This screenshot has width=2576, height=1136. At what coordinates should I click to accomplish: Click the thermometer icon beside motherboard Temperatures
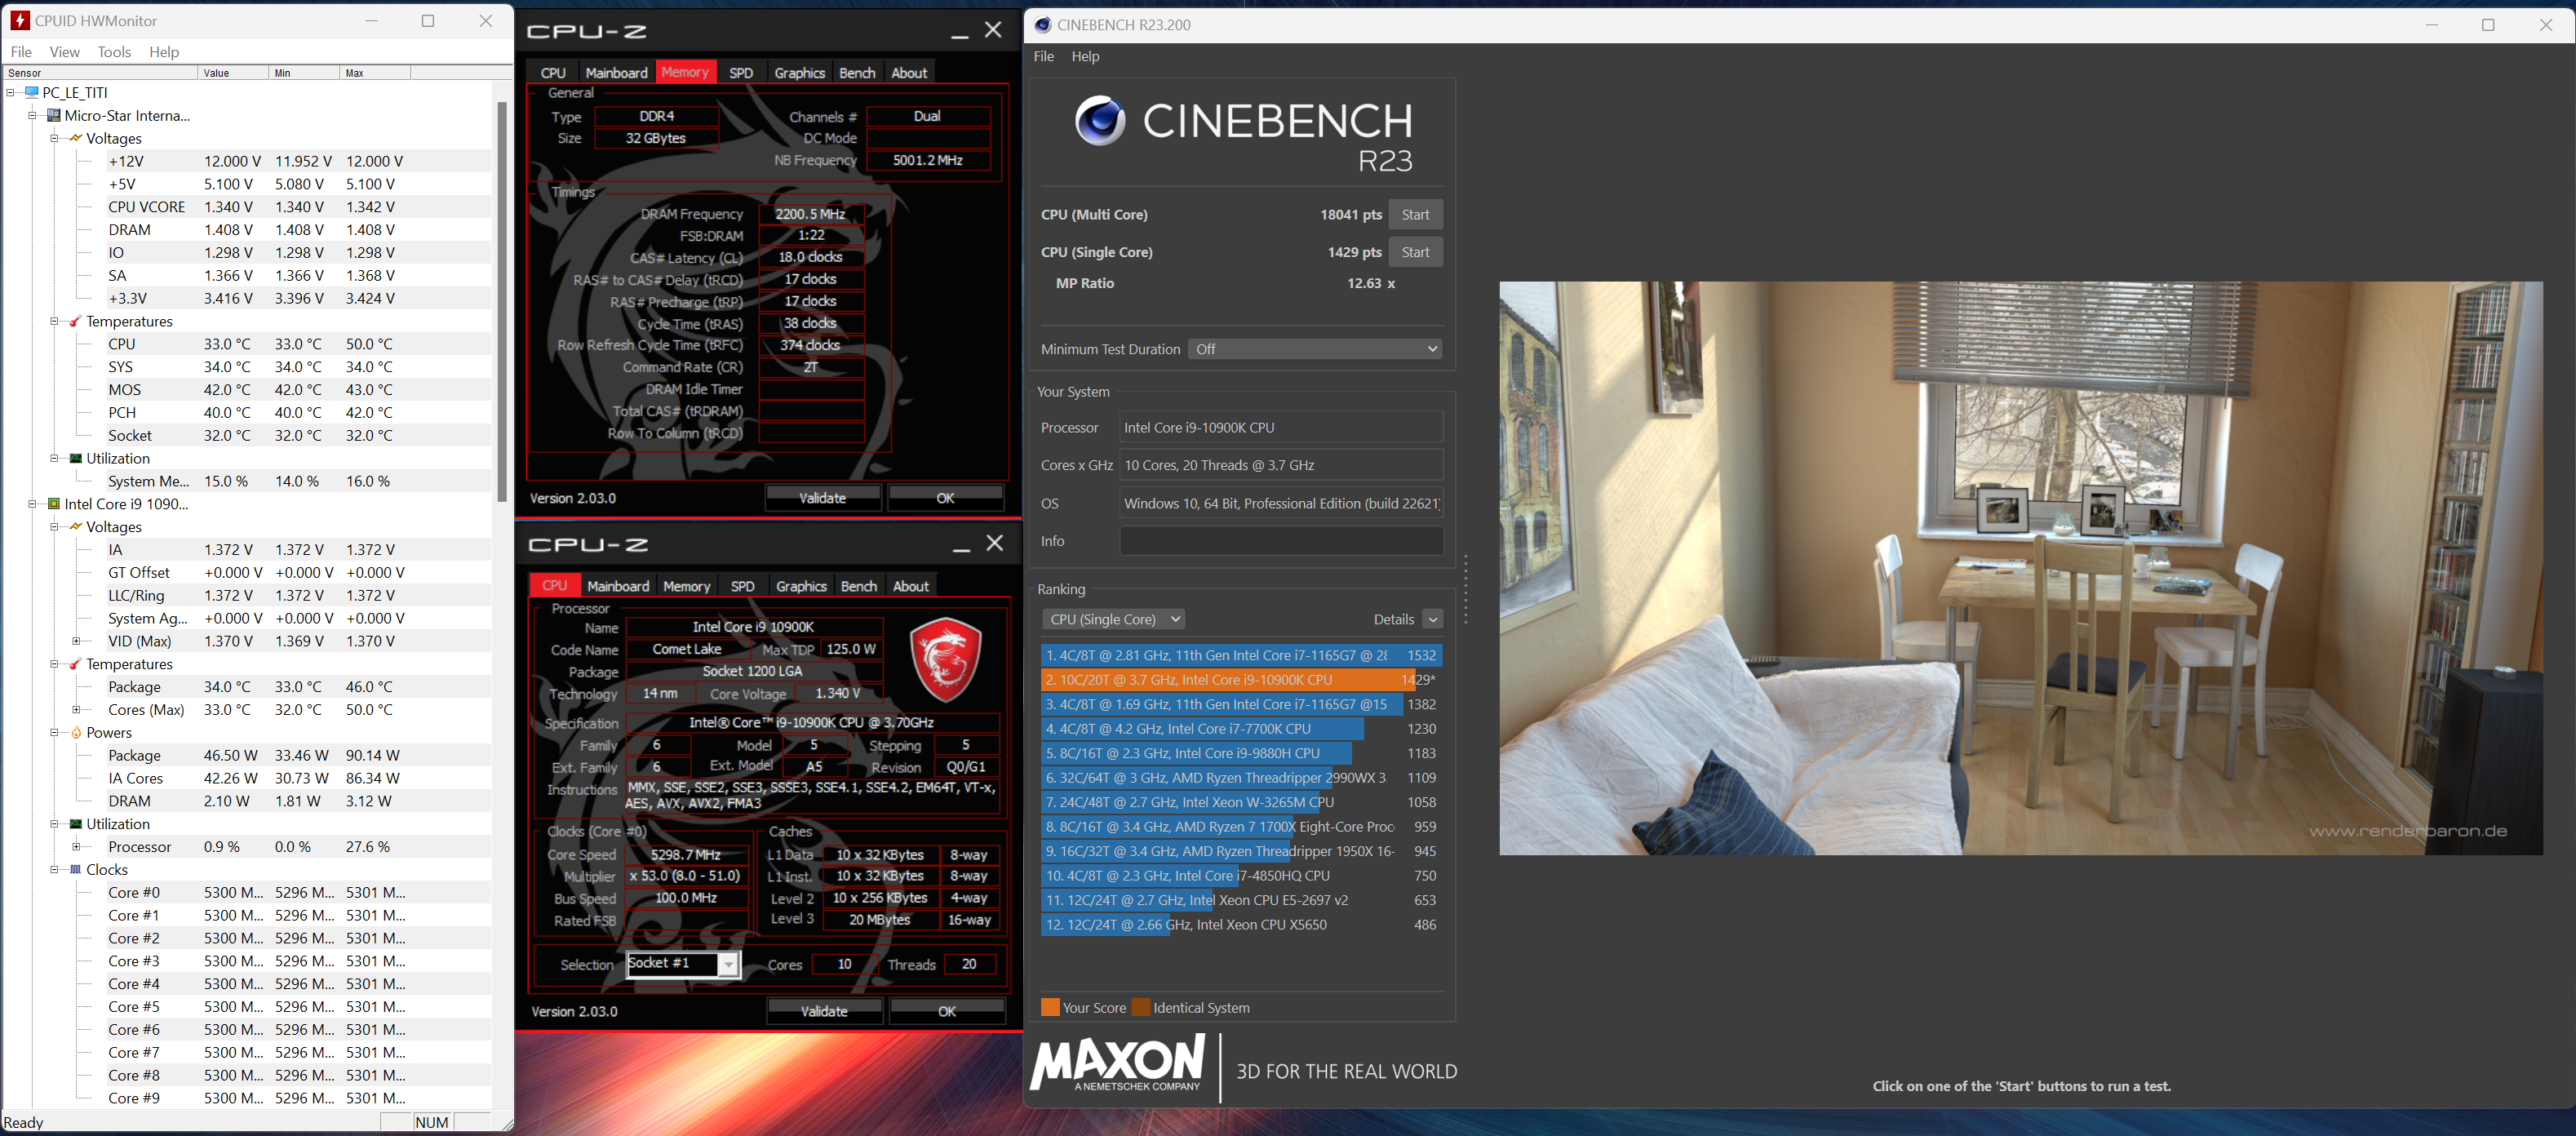coord(76,321)
